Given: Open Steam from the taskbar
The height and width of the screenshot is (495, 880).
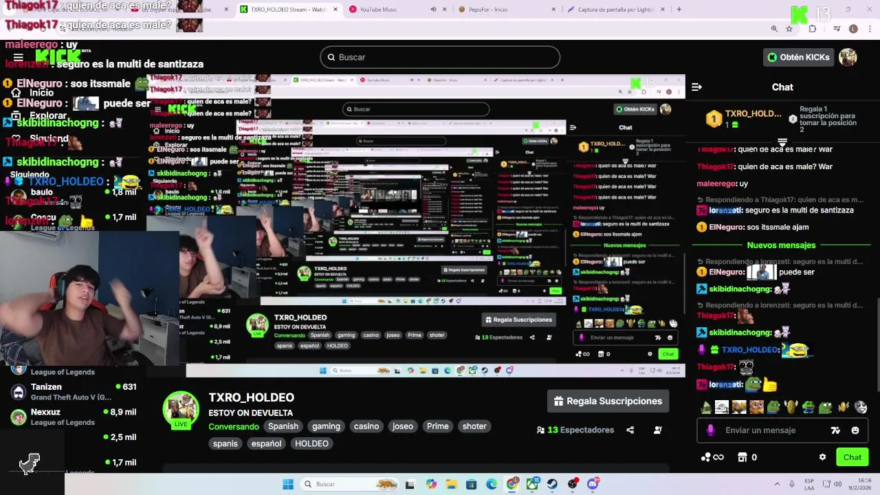Looking at the screenshot, I should 552,484.
